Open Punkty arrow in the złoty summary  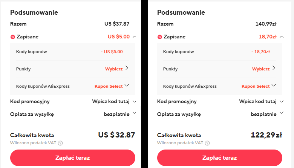[274, 68]
